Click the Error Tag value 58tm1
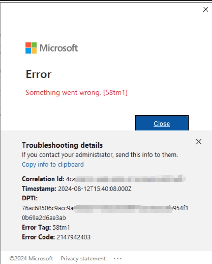 tap(61, 228)
